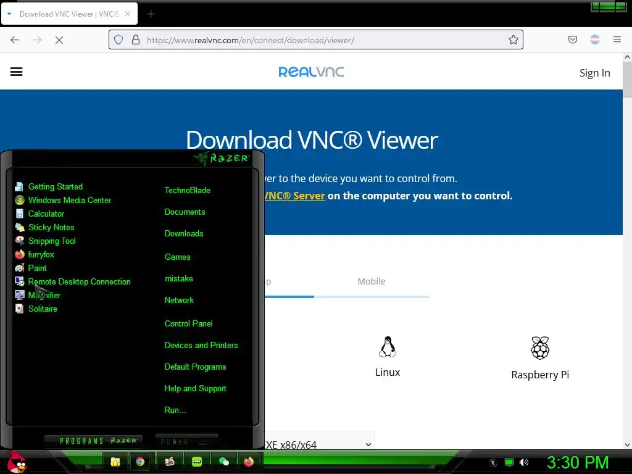Open Network from start menu
632x474 pixels.
(x=179, y=301)
